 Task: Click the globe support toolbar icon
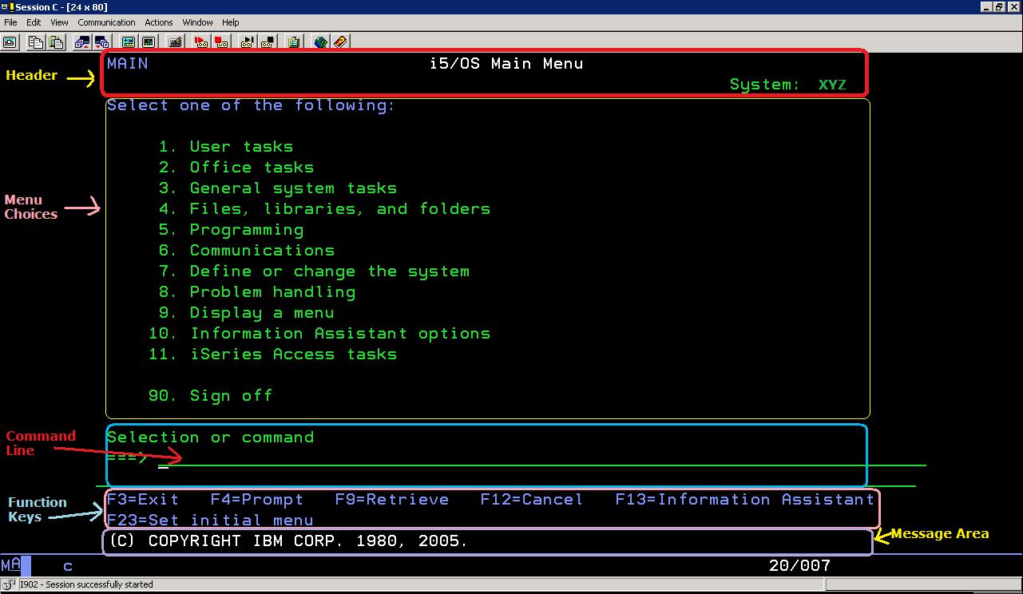[x=321, y=42]
